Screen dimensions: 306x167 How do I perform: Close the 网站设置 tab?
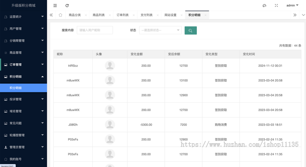(x=182, y=15)
